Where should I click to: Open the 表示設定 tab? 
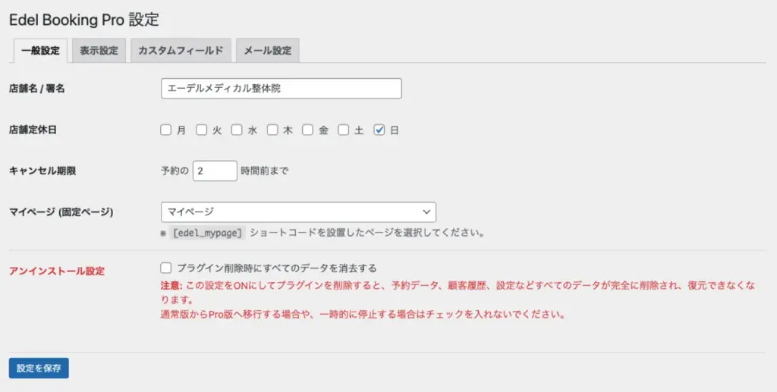99,51
